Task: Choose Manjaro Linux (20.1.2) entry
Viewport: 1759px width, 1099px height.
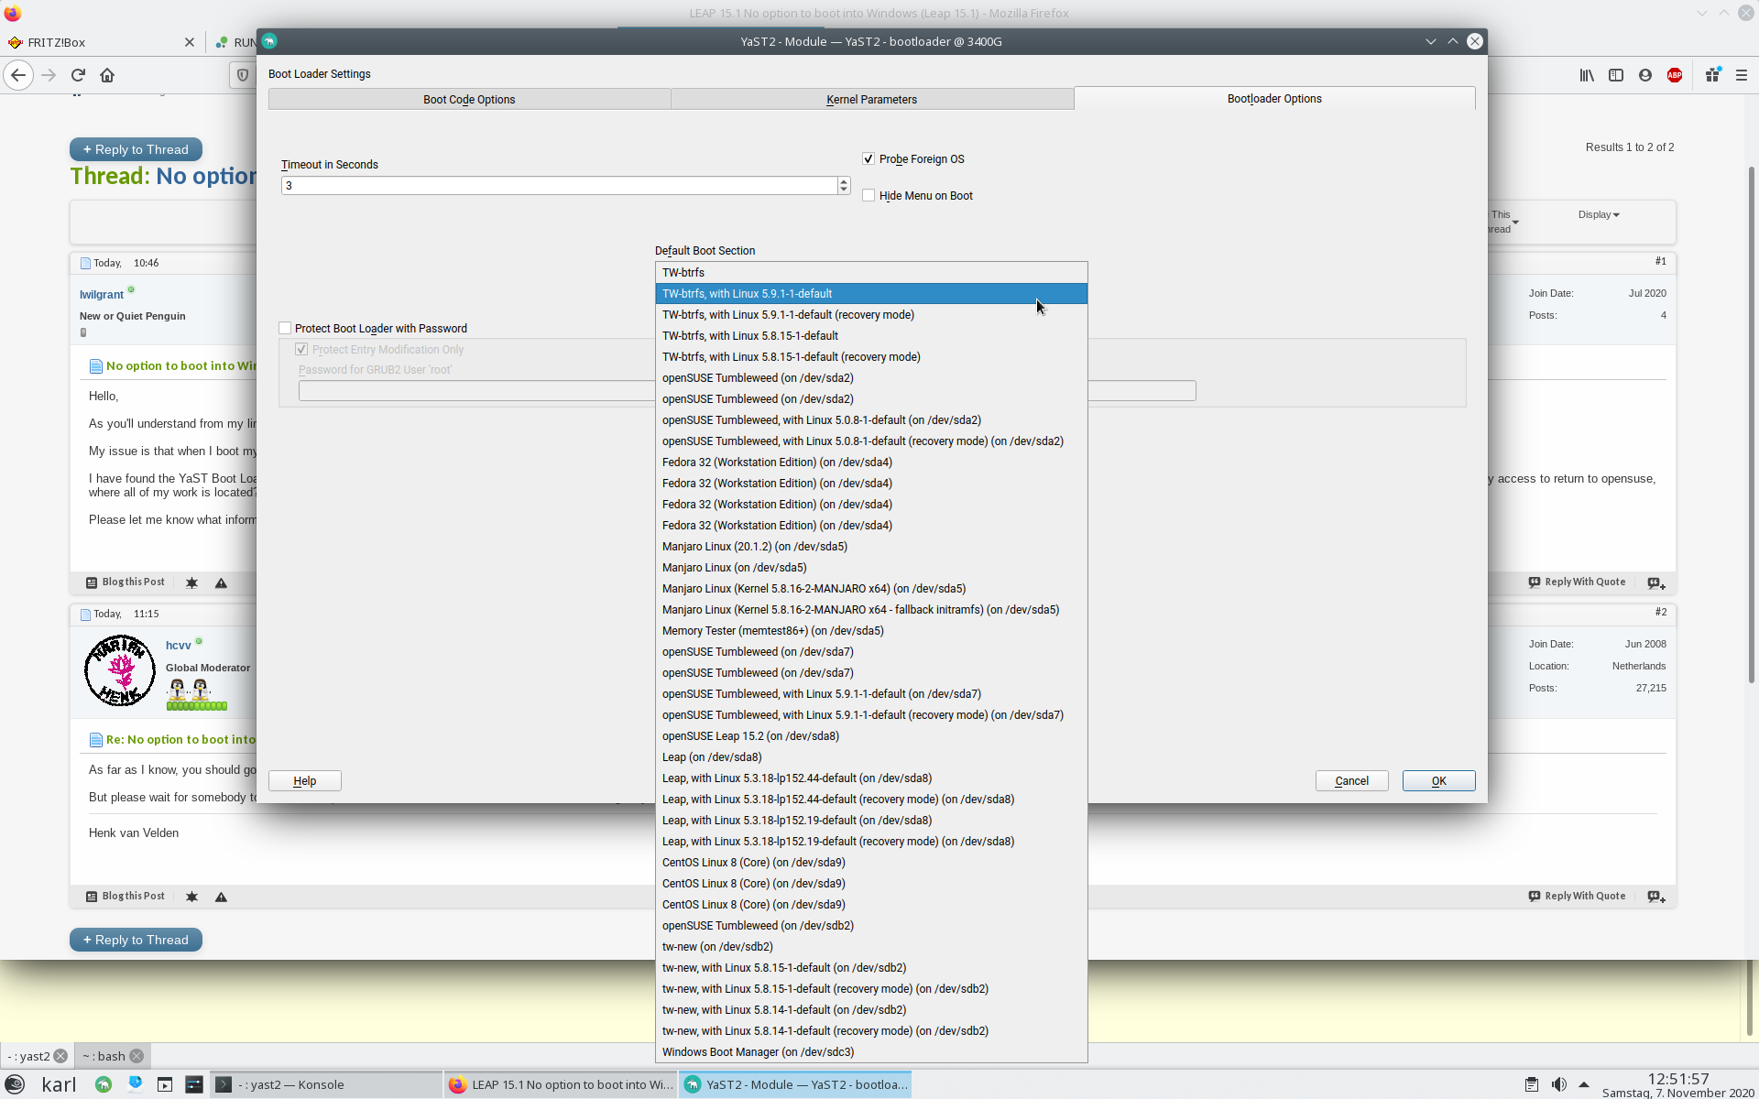Action: [x=871, y=547]
